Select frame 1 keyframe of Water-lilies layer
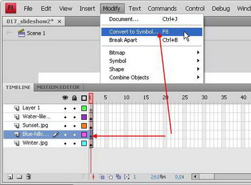 91,117
